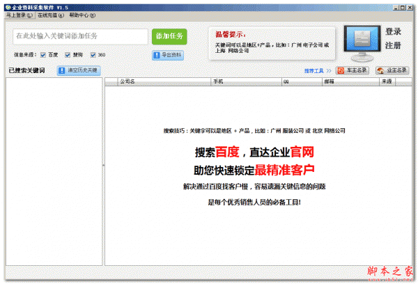Click the 温馨提示 heading text
This screenshot has width=418, height=284.
tap(231, 34)
